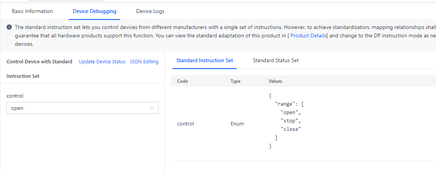The width and height of the screenshot is (436, 172).
Task: Click the Type column header
Action: [x=235, y=81]
